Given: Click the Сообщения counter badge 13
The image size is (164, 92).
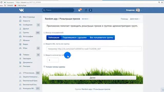Looking at the screenshot, I should [38, 25].
